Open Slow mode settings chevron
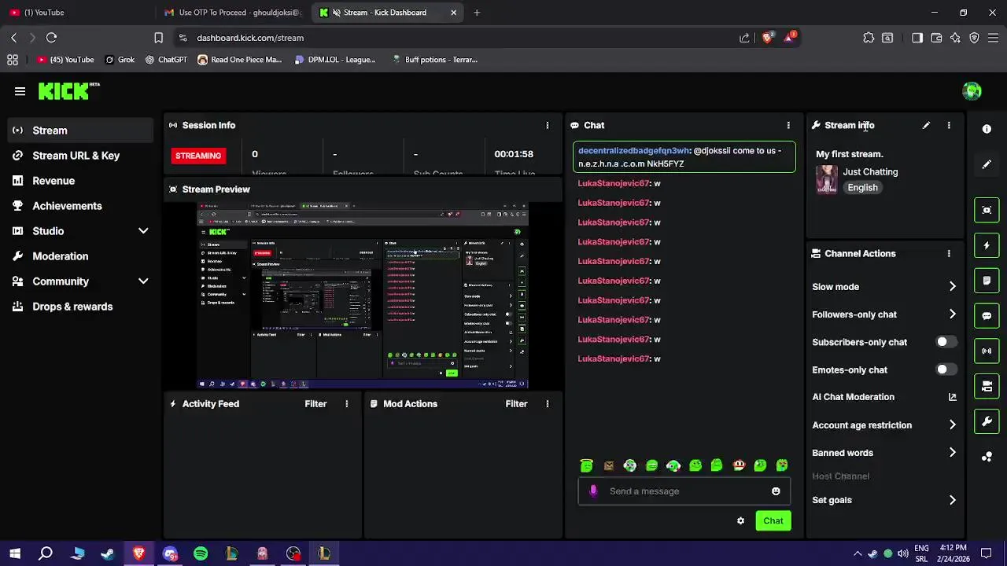The width and height of the screenshot is (1007, 566). click(952, 287)
